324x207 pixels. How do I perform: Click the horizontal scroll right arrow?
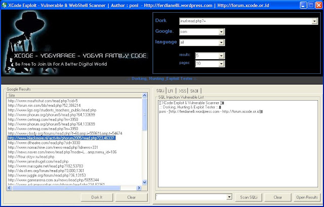coord(139,188)
